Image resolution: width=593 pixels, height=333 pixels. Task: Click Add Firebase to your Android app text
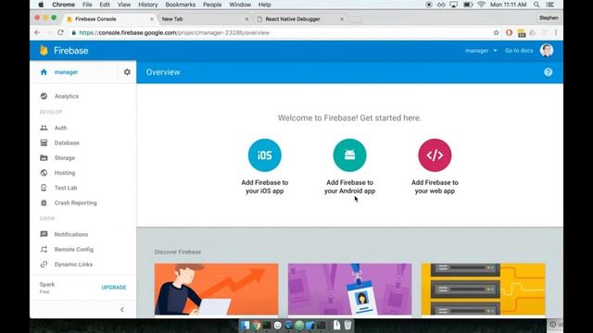click(x=350, y=187)
